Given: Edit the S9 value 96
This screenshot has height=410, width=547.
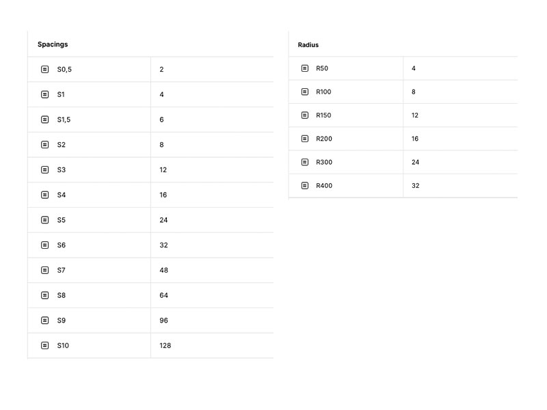Looking at the screenshot, I should click(163, 320).
